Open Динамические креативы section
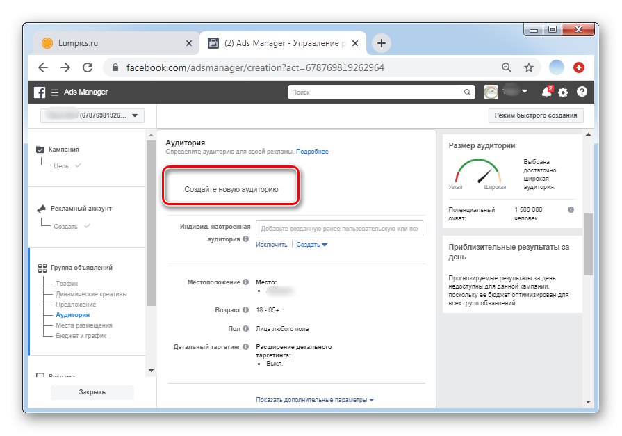This screenshot has width=622, height=436. 91,294
